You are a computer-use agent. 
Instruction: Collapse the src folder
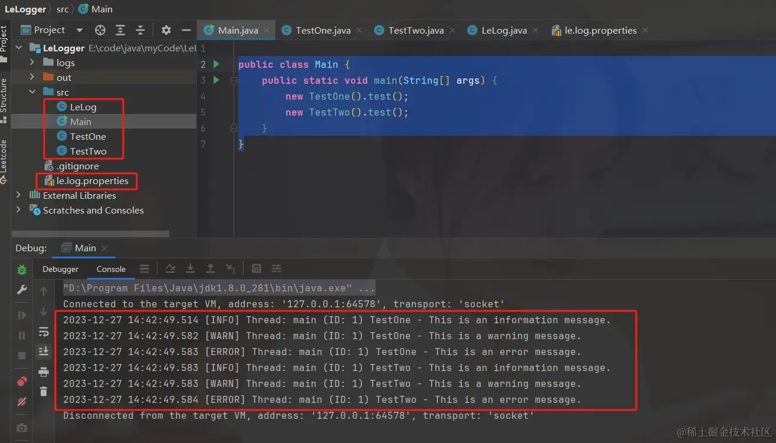tap(32, 92)
